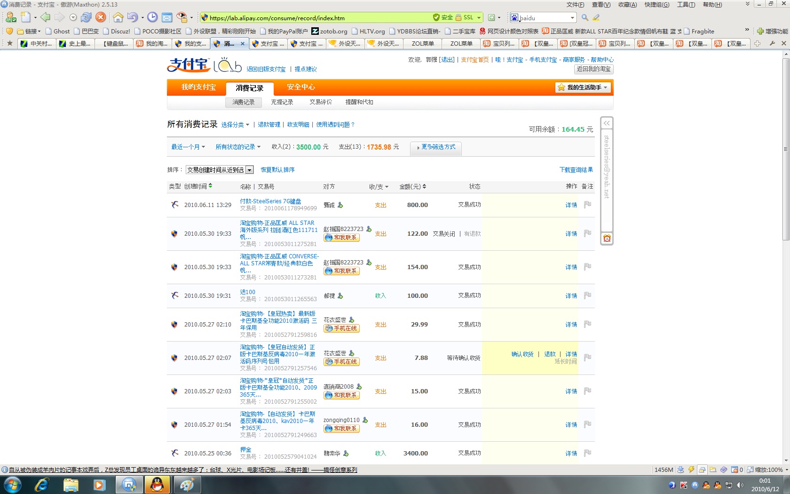Click the Refresh page icon in toolbar

tap(86, 17)
